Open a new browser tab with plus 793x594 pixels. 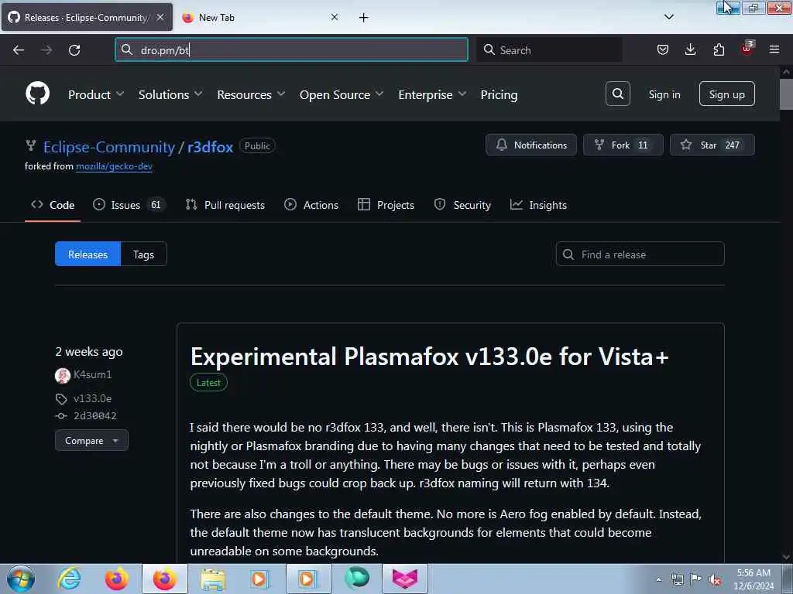coord(364,18)
